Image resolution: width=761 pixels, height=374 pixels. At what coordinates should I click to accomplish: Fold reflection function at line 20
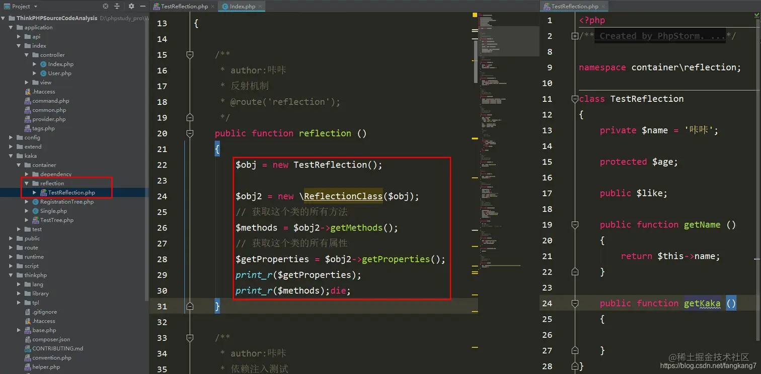(x=190, y=133)
